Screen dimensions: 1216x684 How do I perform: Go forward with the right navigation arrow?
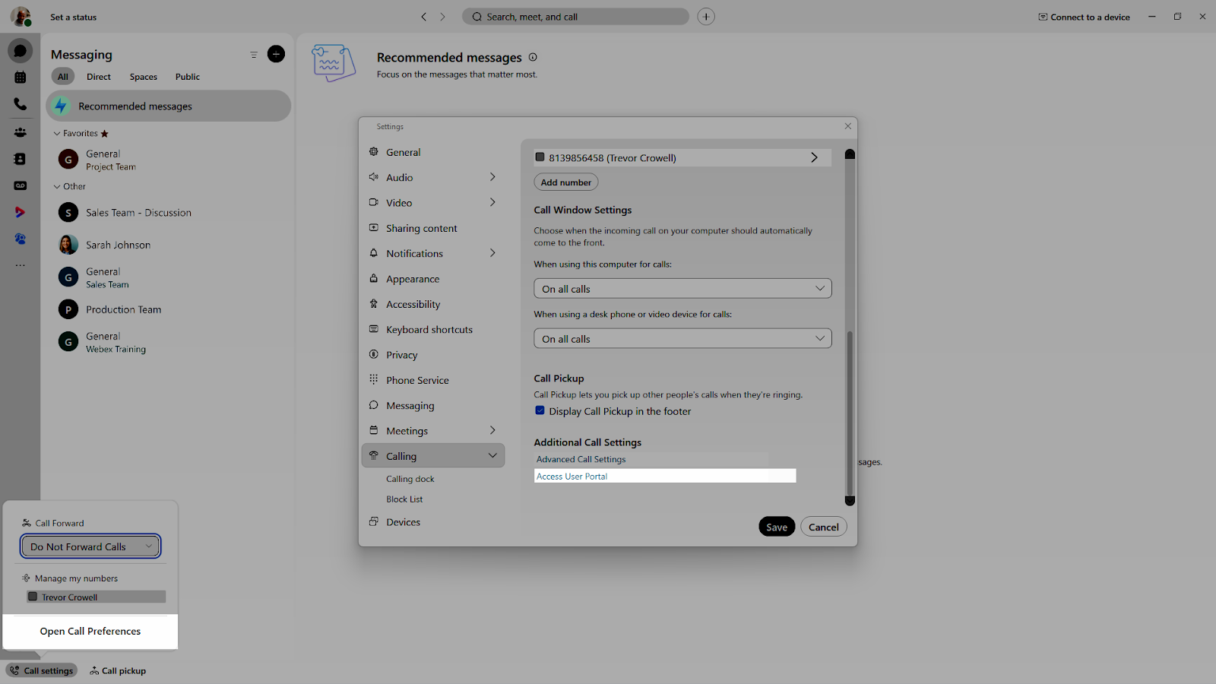click(x=442, y=17)
